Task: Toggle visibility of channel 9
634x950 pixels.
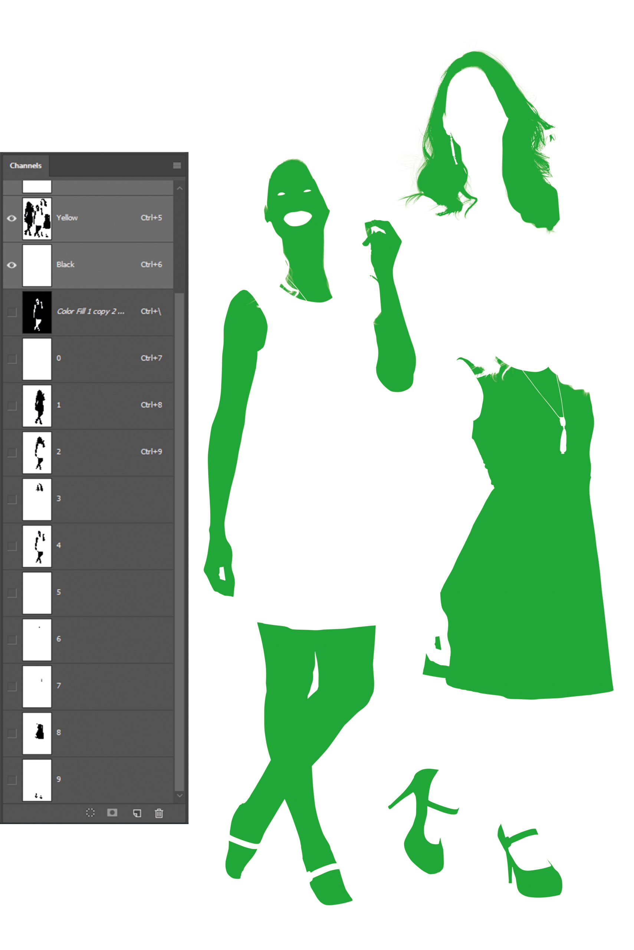Action: pos(12,780)
